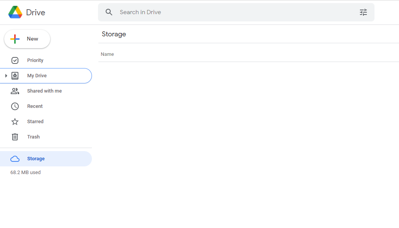Viewport: 399px width, 228px height.
Task: Focus the Search in Drive field
Action: click(x=230, y=12)
